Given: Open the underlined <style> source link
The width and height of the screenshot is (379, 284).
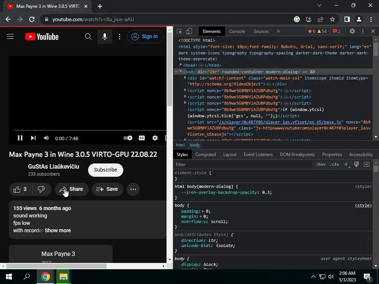Looking at the screenshot, I should (x=363, y=205).
